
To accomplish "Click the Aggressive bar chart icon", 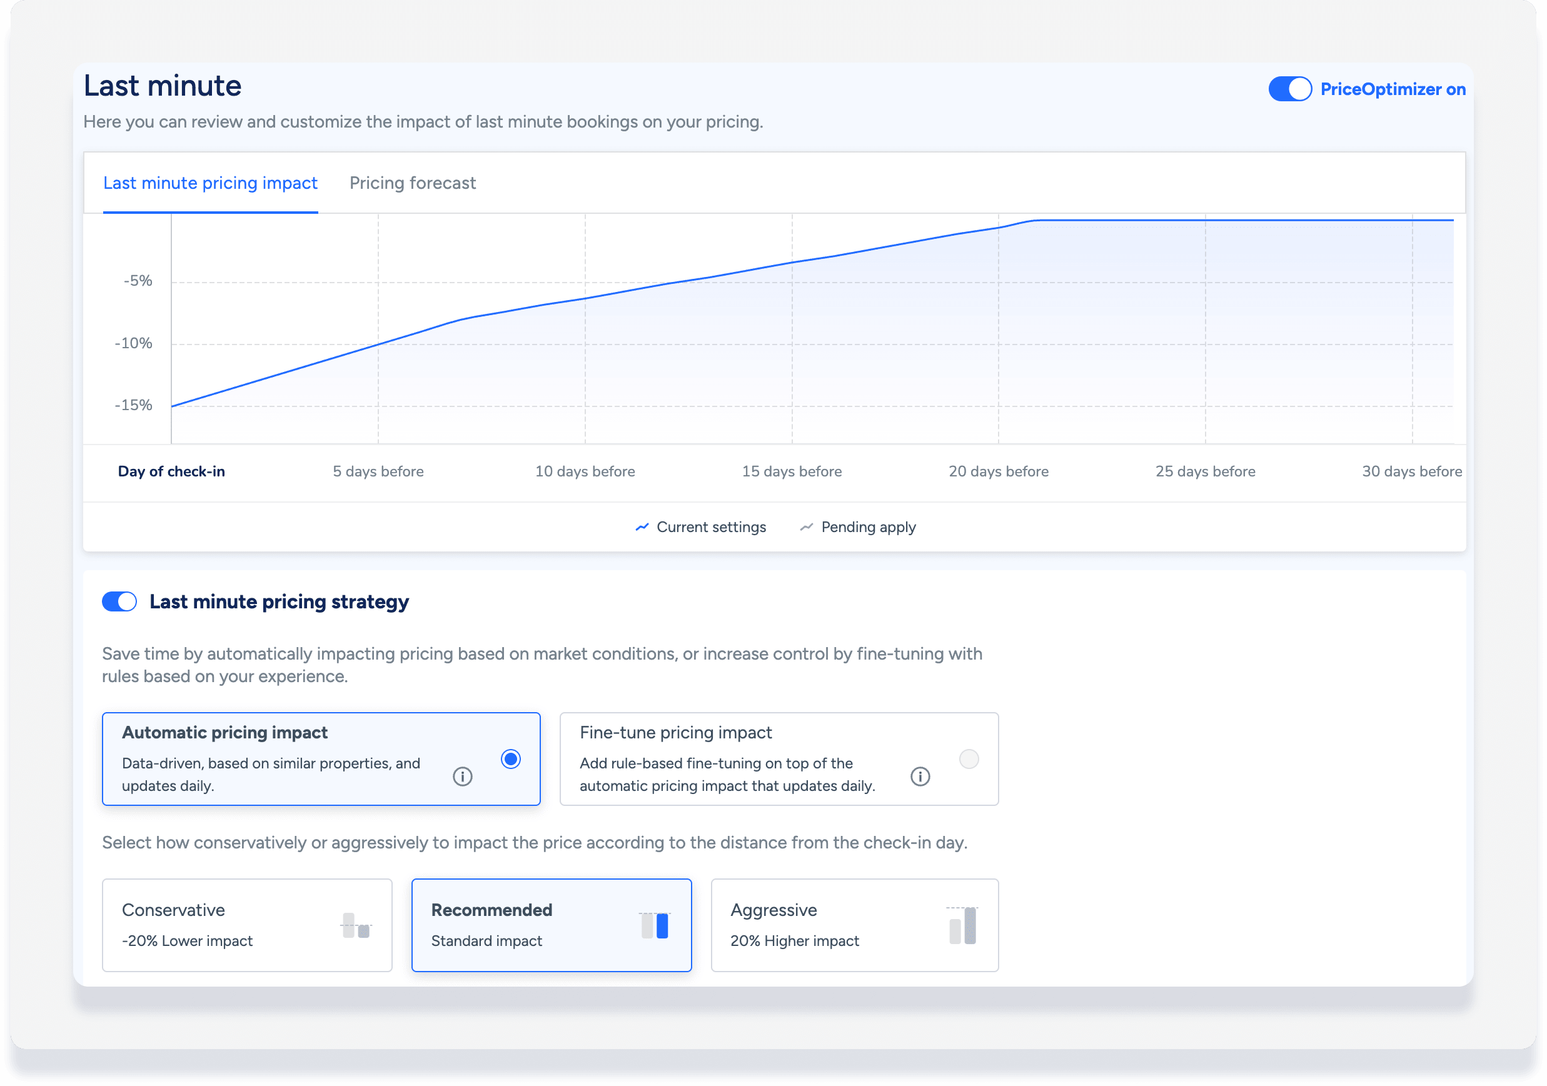I will 962,925.
